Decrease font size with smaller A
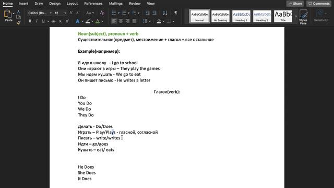 pos(78,13)
